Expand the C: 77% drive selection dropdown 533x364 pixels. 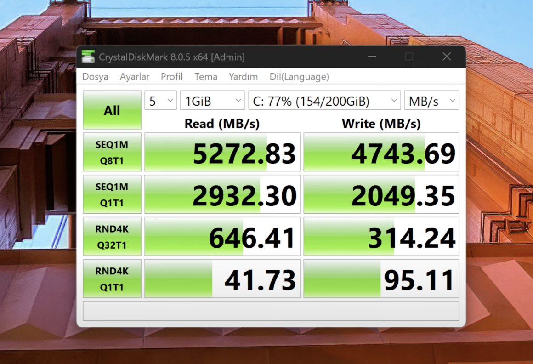pos(325,100)
